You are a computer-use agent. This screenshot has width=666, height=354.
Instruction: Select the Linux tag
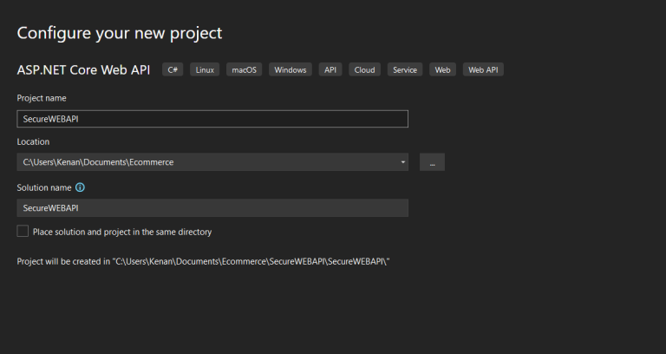tap(205, 69)
